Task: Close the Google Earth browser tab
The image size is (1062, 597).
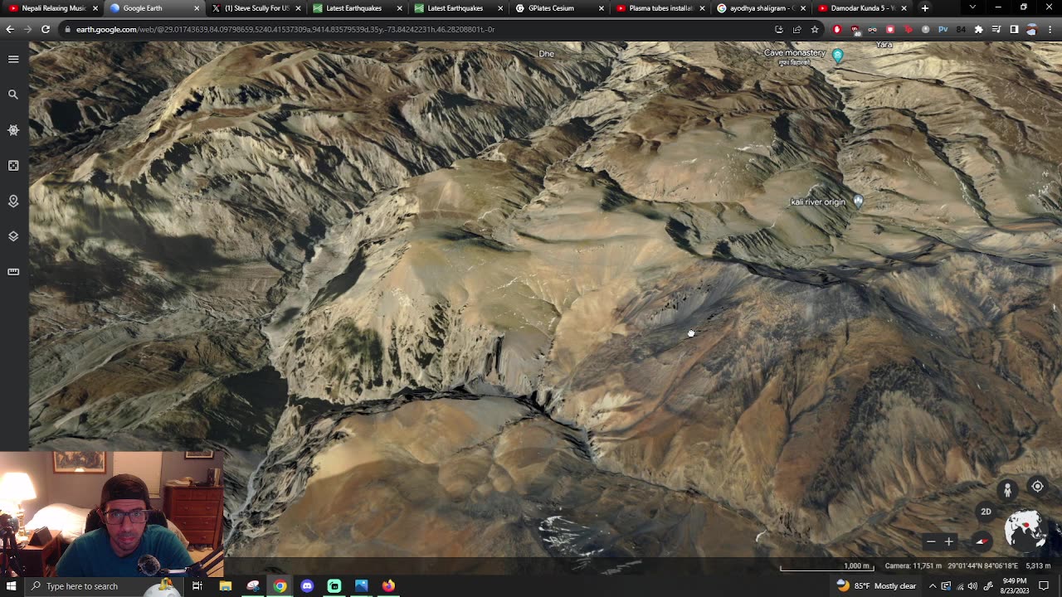Action: 197,8
